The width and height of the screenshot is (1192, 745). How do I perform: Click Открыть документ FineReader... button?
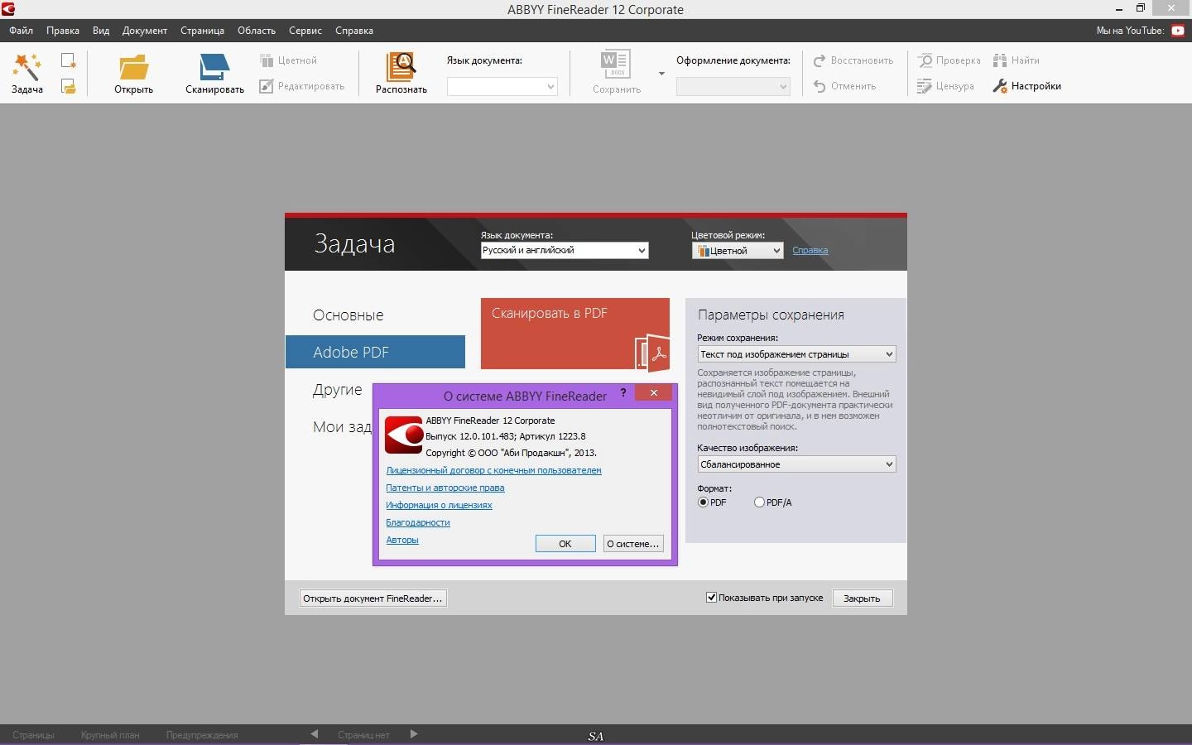point(372,598)
